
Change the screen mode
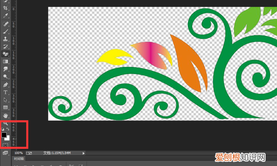click(5, 153)
